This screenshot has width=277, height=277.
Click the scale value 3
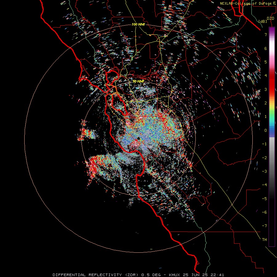pos(266,89)
